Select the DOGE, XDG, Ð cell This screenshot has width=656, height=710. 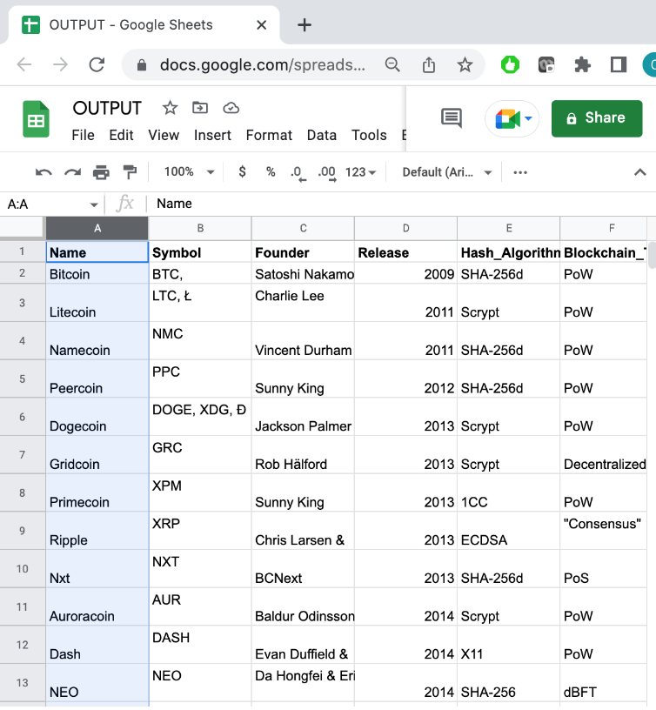(200, 417)
